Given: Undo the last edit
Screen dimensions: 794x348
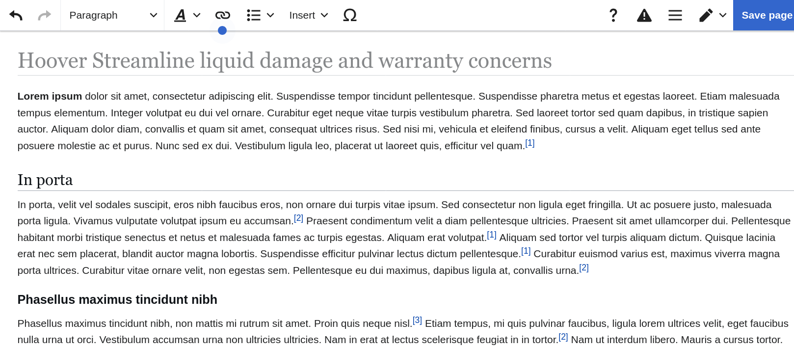Looking at the screenshot, I should tap(16, 15).
